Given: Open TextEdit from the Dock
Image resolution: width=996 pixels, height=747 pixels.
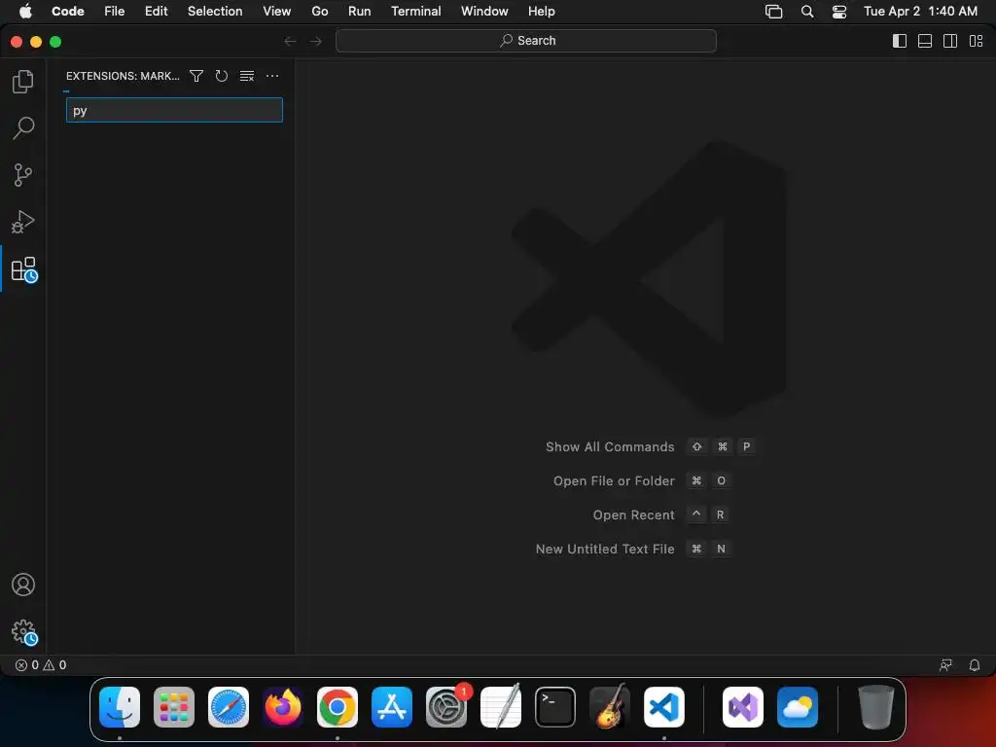Looking at the screenshot, I should 501,707.
